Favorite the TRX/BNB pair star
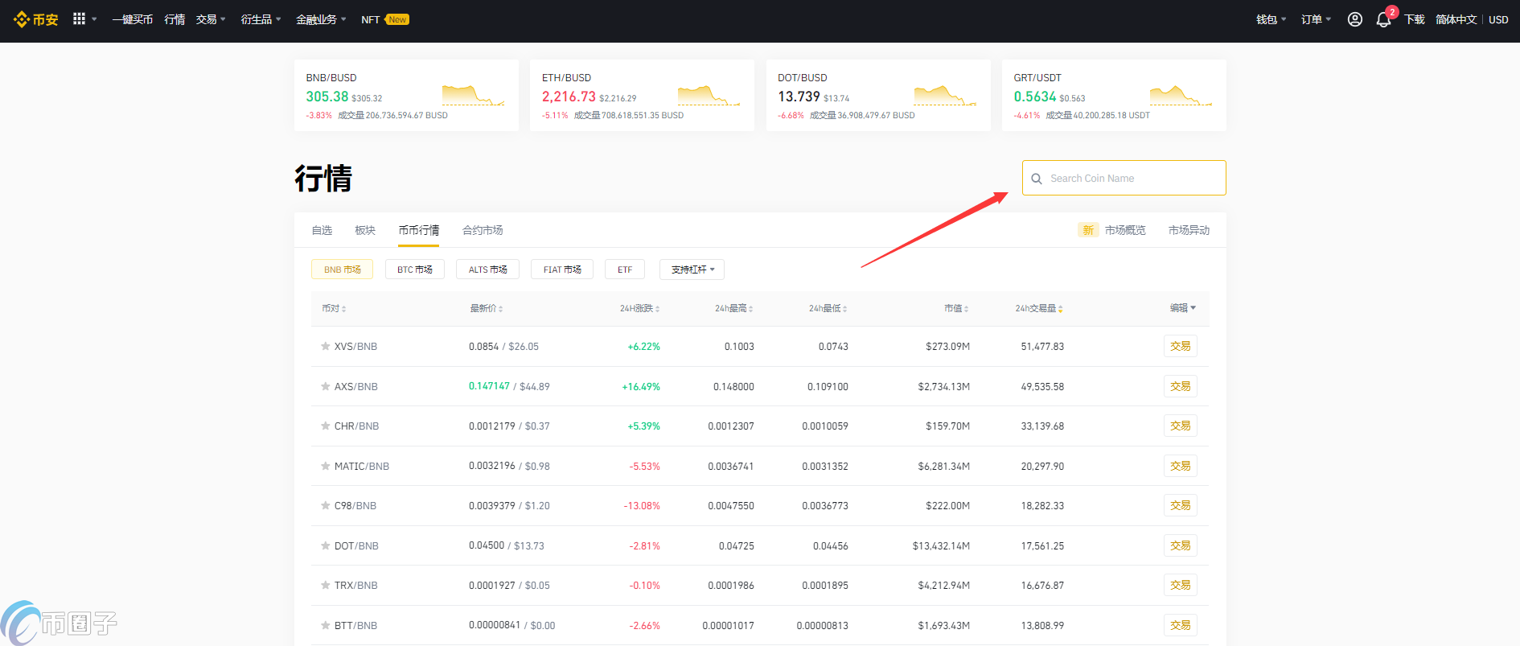The width and height of the screenshot is (1520, 646). (326, 586)
